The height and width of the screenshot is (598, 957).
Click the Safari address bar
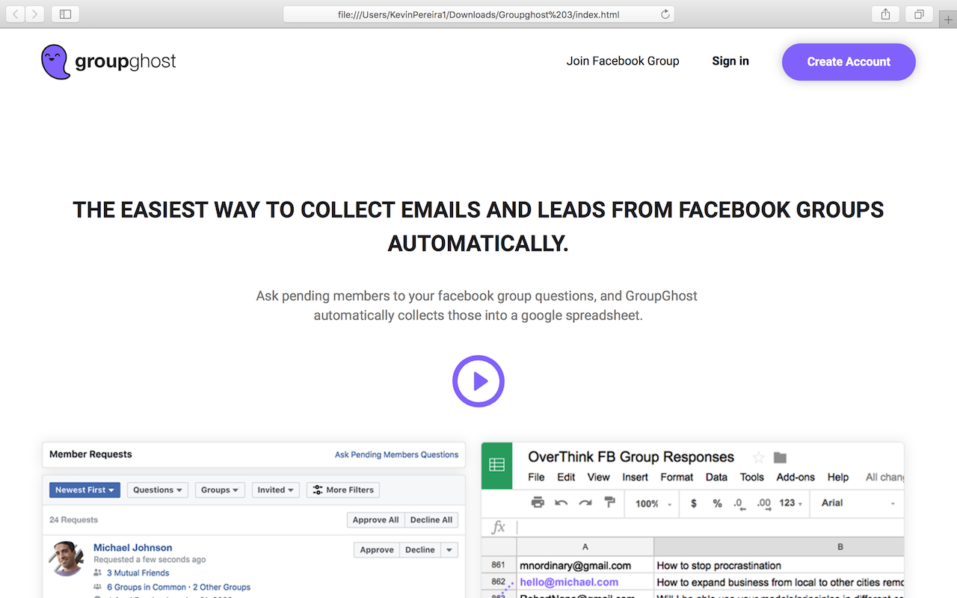[478, 14]
